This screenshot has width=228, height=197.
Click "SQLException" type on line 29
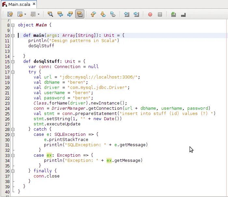[70, 134]
